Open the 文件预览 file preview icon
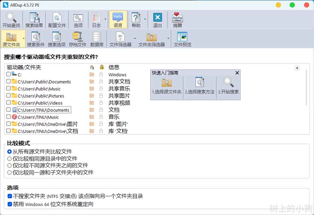 pyautogui.click(x=182, y=39)
